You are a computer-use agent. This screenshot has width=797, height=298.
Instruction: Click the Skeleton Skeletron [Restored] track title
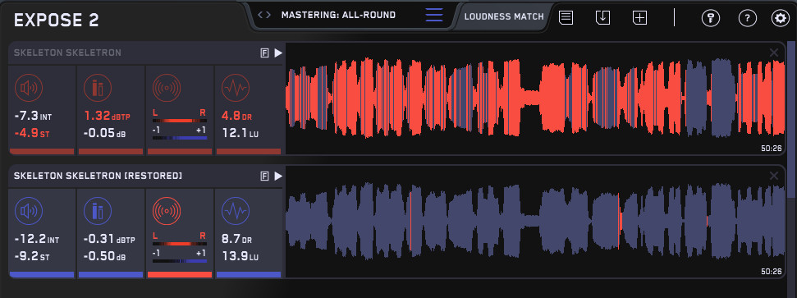click(98, 176)
